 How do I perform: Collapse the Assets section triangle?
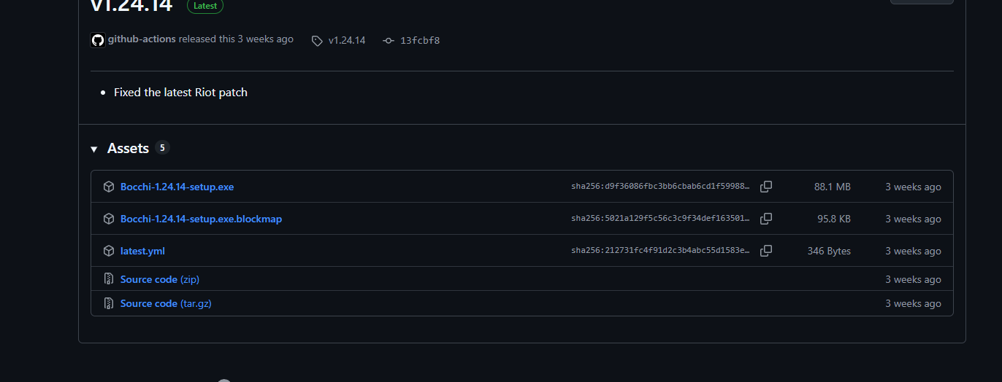[x=94, y=149]
